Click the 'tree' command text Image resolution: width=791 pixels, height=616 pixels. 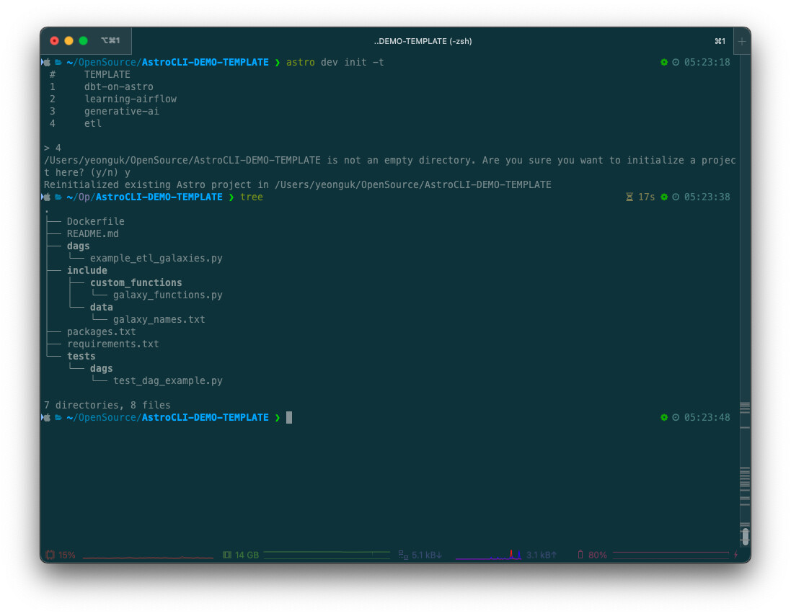[251, 197]
